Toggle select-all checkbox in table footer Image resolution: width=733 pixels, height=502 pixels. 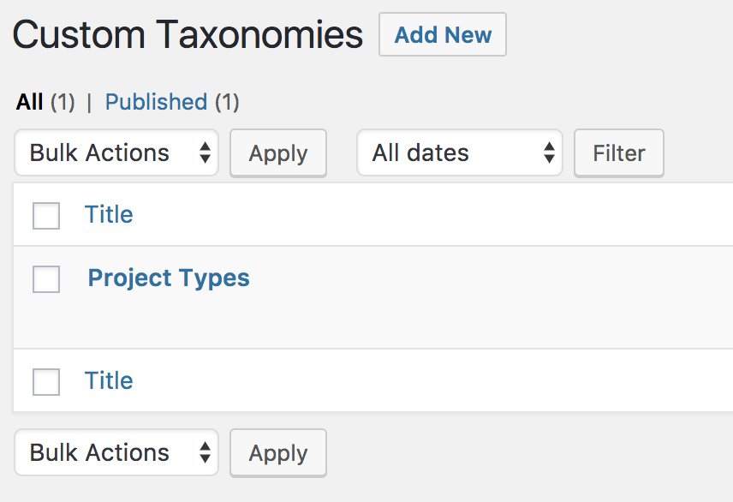click(46, 382)
